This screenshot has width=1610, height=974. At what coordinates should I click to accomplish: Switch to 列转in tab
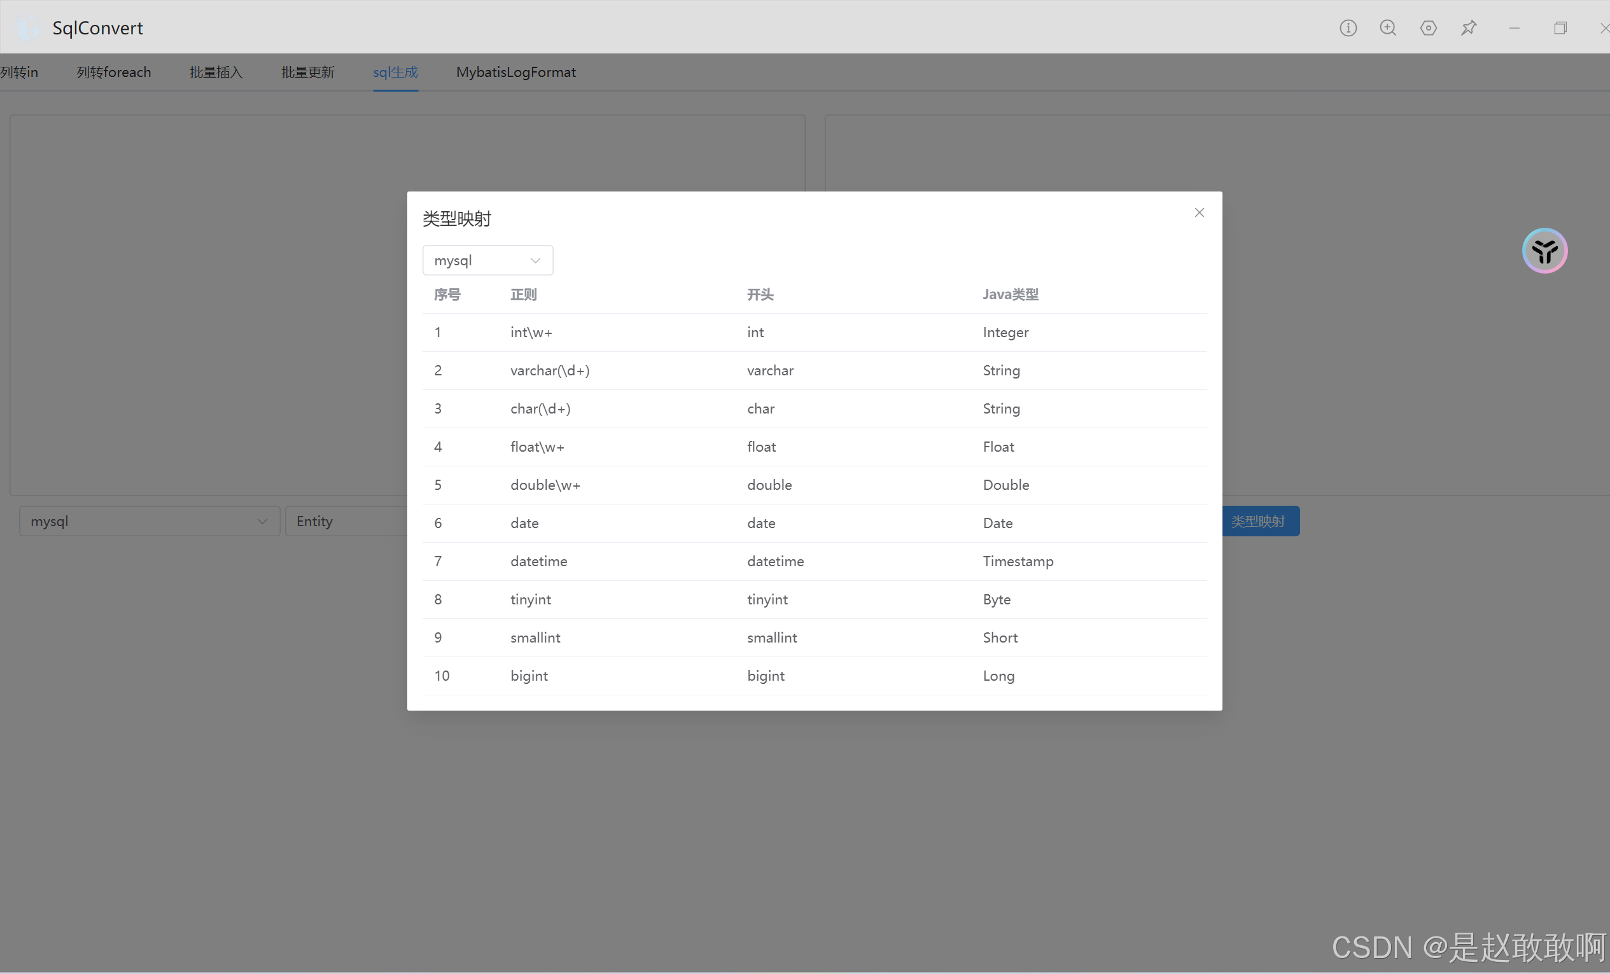point(20,71)
